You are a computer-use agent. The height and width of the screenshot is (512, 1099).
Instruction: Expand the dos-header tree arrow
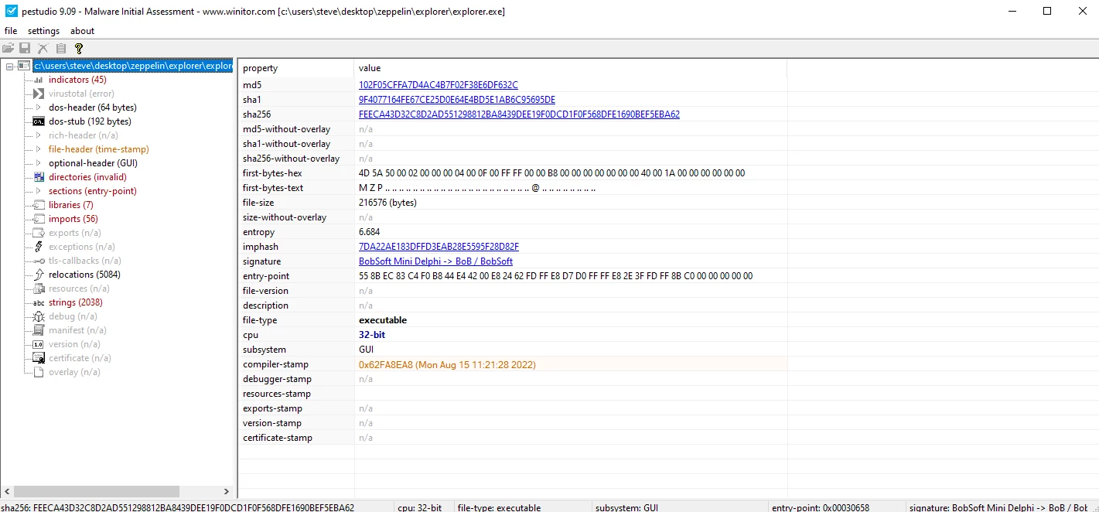[x=38, y=108]
